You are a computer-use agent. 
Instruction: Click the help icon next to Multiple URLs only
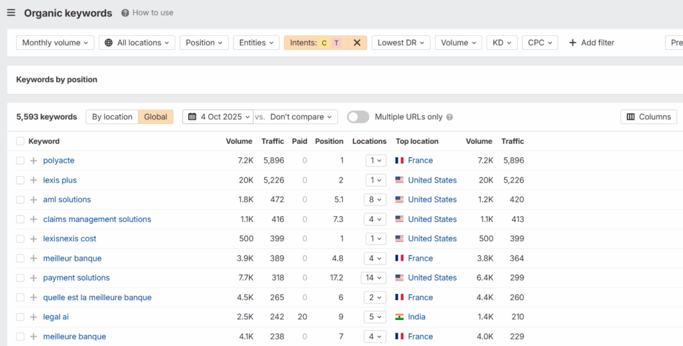coord(450,117)
